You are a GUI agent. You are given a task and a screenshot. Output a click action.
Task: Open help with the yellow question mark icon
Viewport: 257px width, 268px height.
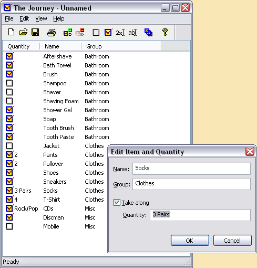pos(165,32)
